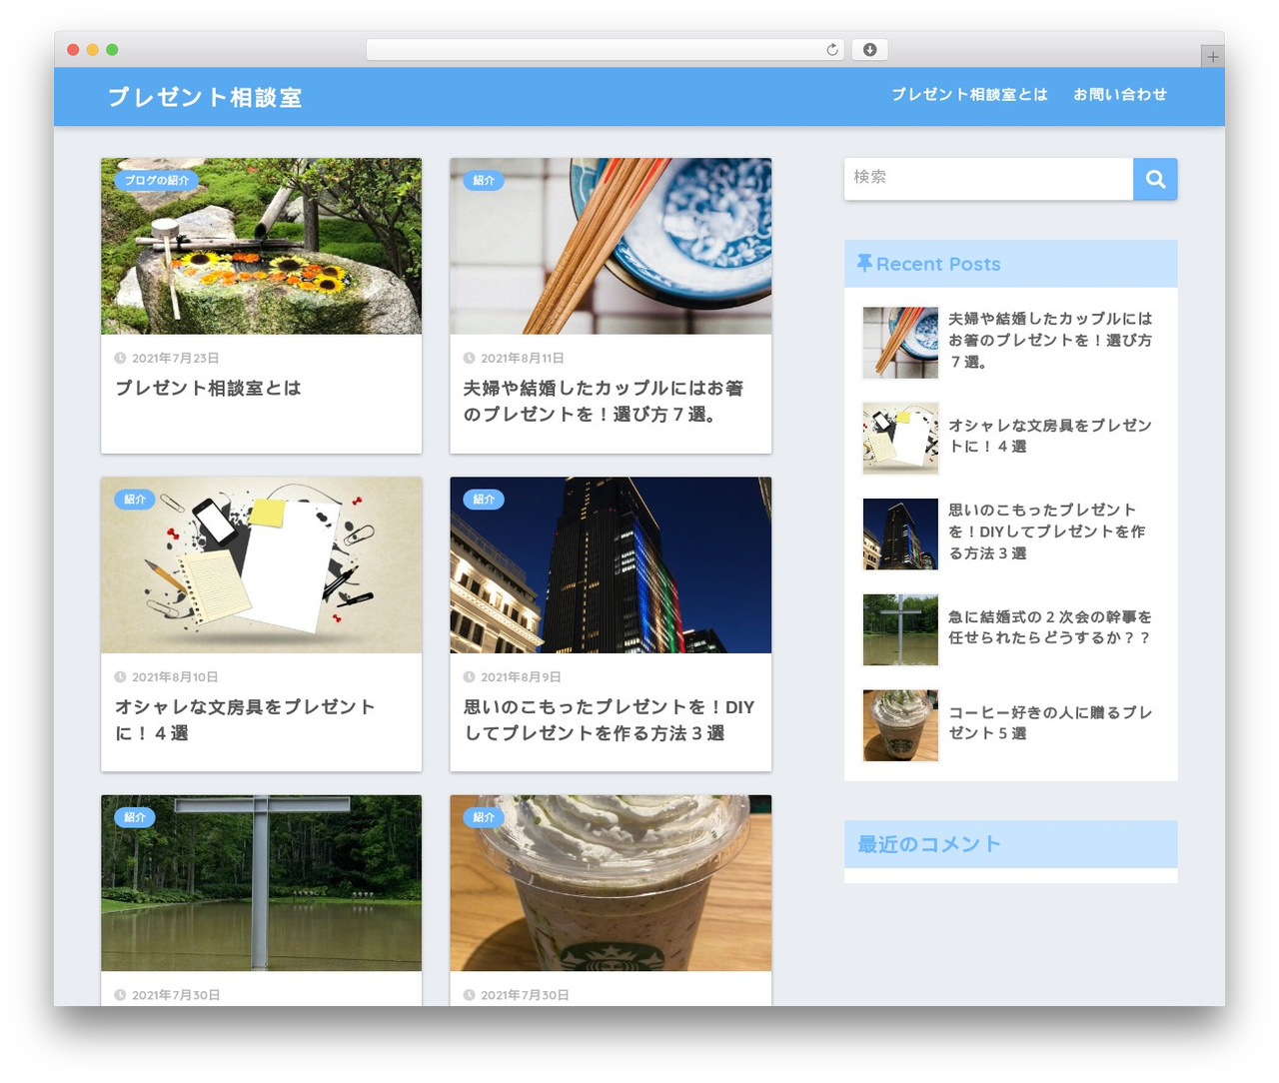Open main post オシャレな文房具をプレゼントに！４選
The width and height of the screenshot is (1279, 1083).
pyautogui.click(x=245, y=719)
